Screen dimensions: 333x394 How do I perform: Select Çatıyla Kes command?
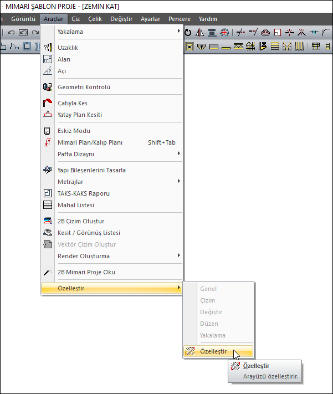pos(112,103)
